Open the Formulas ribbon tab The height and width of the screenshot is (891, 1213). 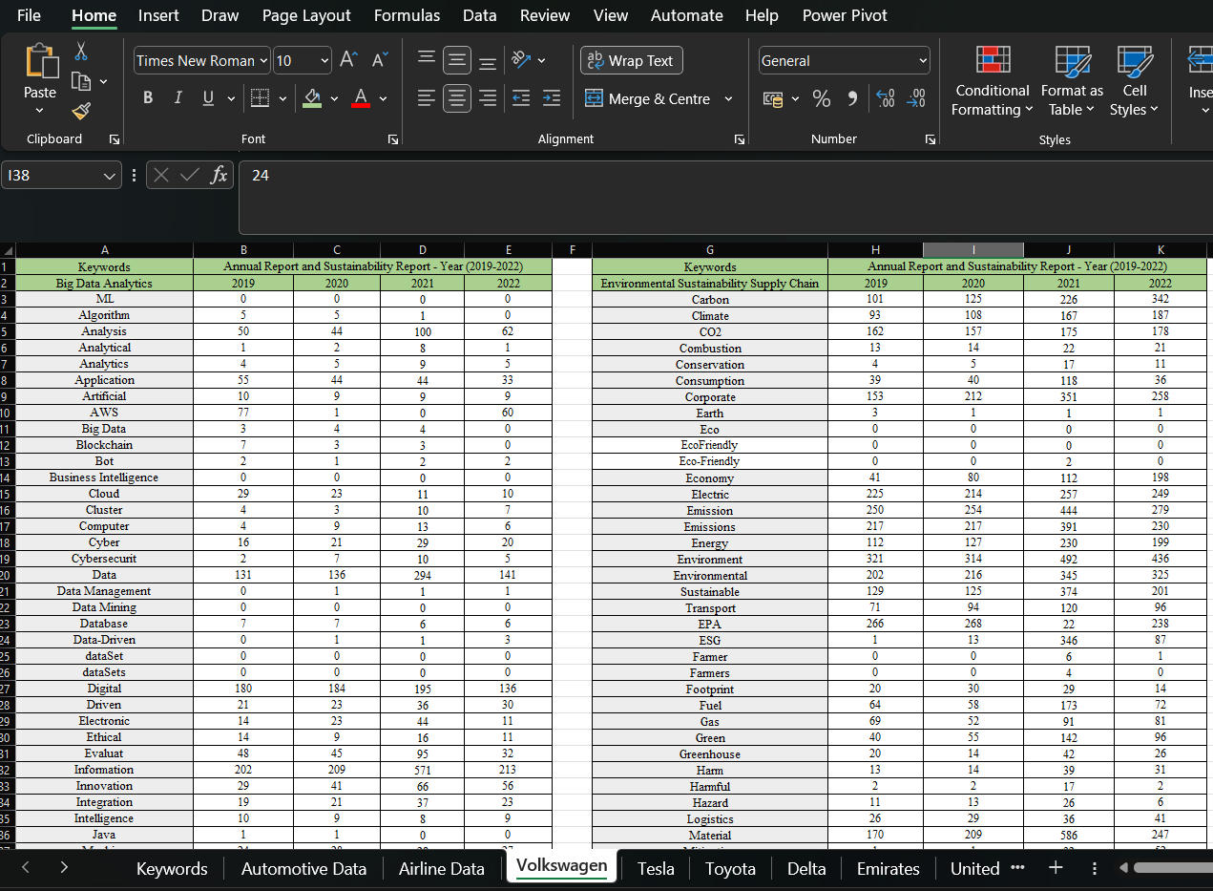407,15
